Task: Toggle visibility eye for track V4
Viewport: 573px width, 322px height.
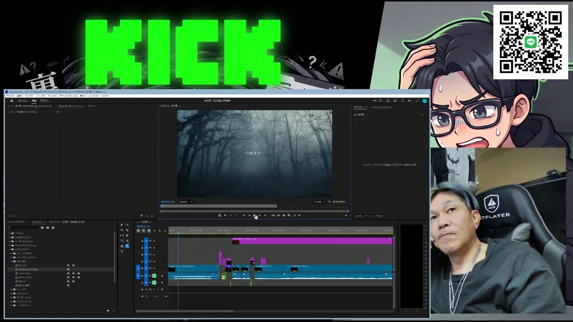Action: [154, 248]
